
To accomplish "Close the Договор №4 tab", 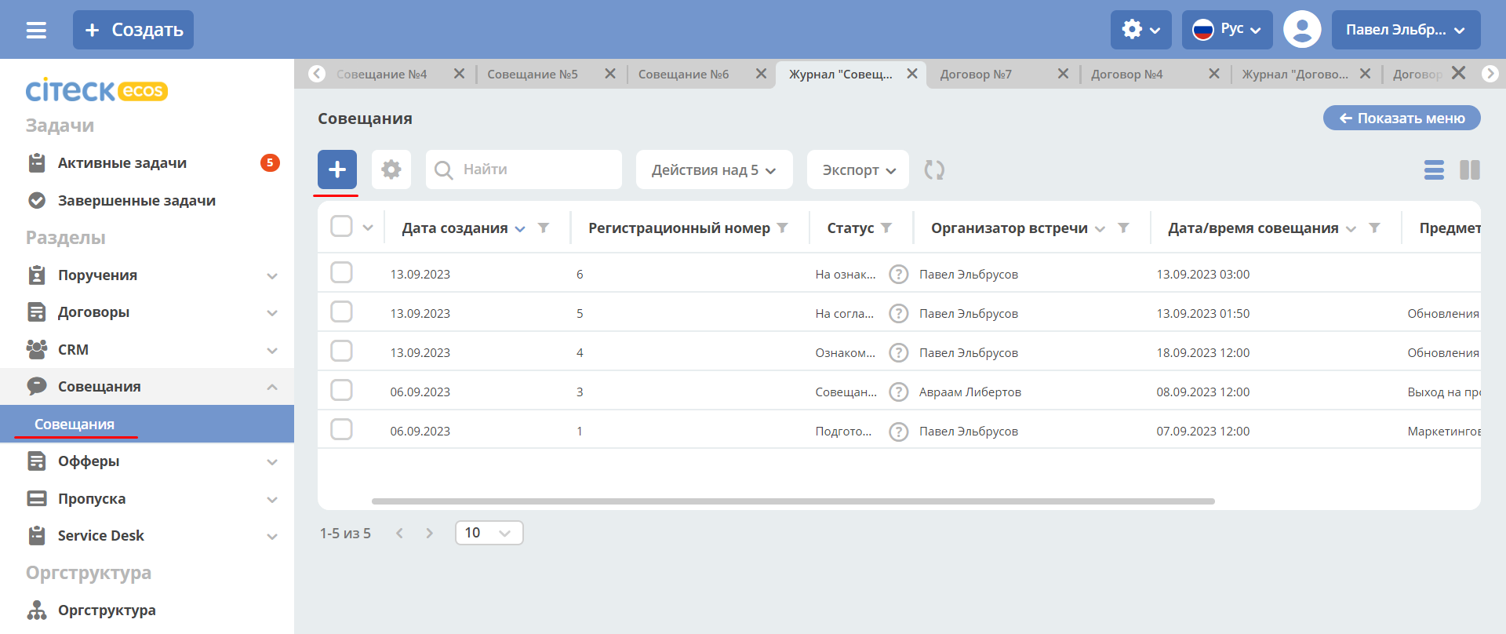I will (1214, 74).
